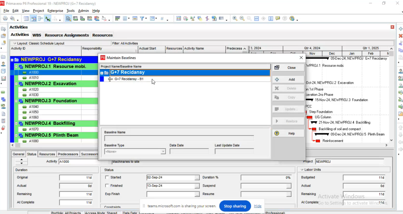The height and width of the screenshot is (214, 403).
Task: Click the Original duration field
Action: click(x=76, y=178)
